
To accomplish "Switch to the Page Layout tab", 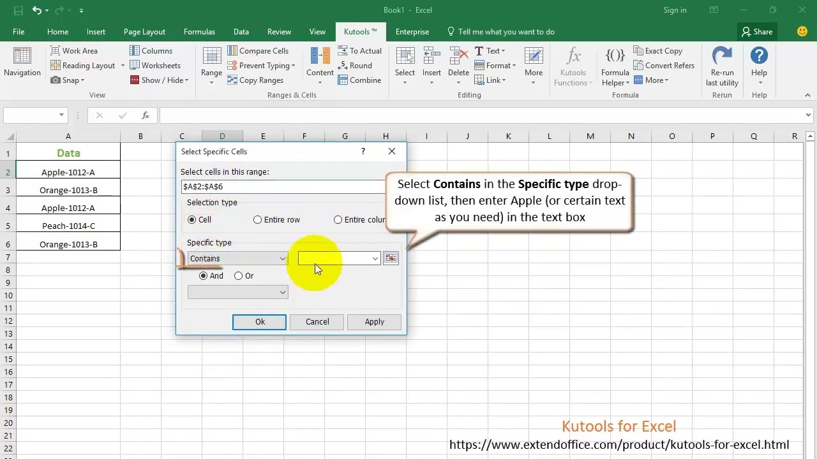I will pyautogui.click(x=144, y=32).
